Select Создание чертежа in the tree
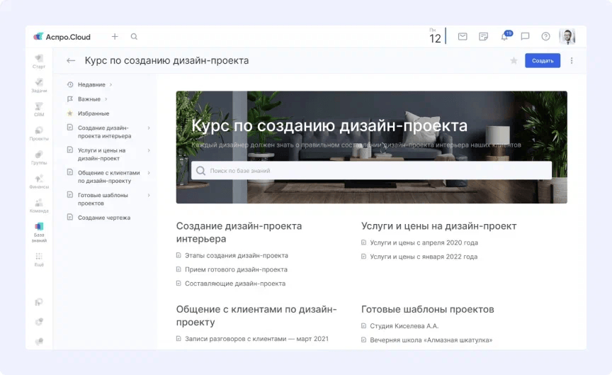Viewport: 612px width, 375px height. (x=103, y=218)
